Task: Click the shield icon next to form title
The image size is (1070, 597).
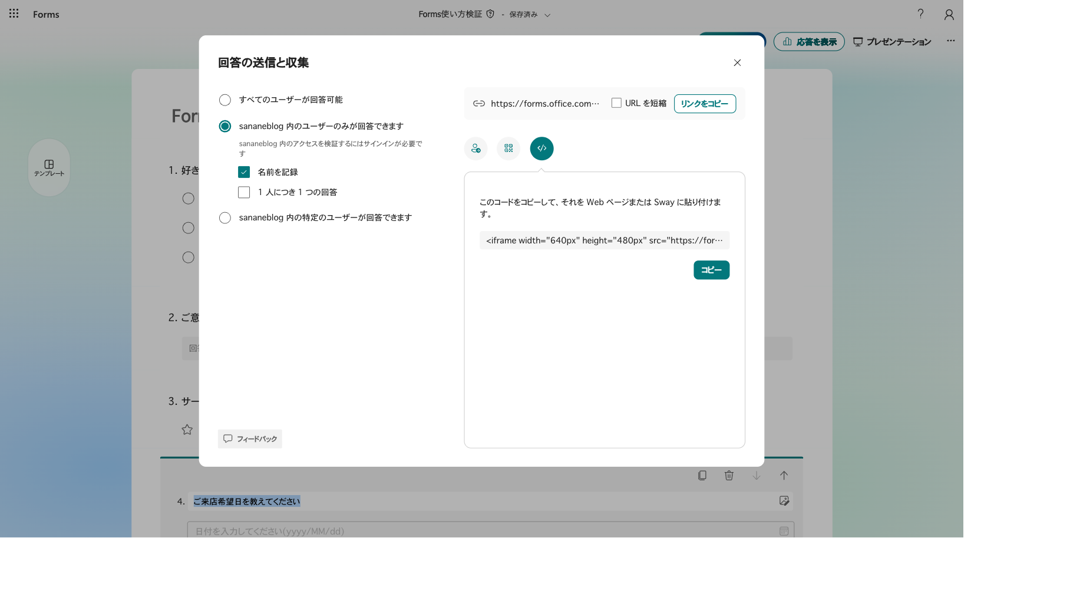Action: pos(490,14)
